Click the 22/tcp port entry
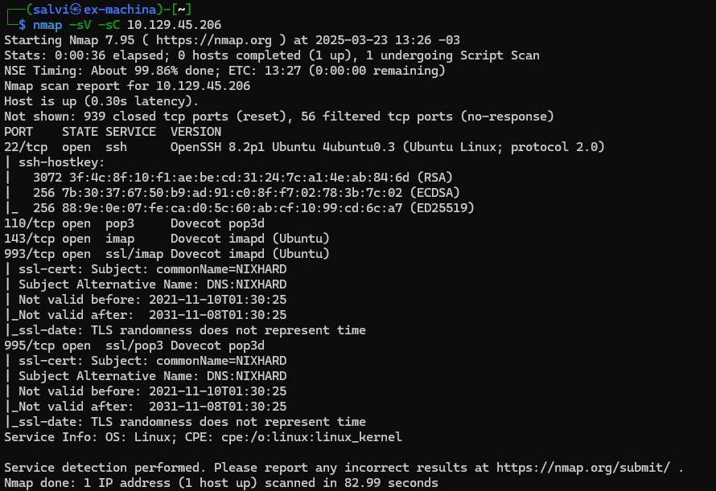Image resolution: width=716 pixels, height=491 pixels. pyautogui.click(x=26, y=146)
